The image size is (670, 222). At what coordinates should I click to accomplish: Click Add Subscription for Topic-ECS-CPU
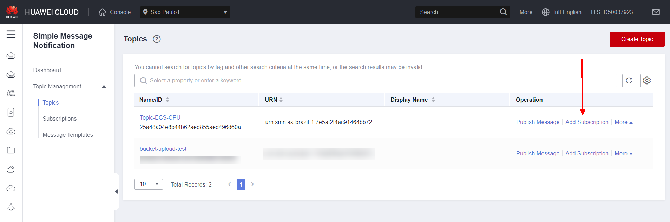pyautogui.click(x=587, y=122)
